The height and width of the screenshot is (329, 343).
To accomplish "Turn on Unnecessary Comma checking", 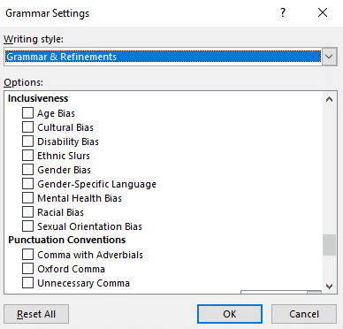I will (x=27, y=283).
